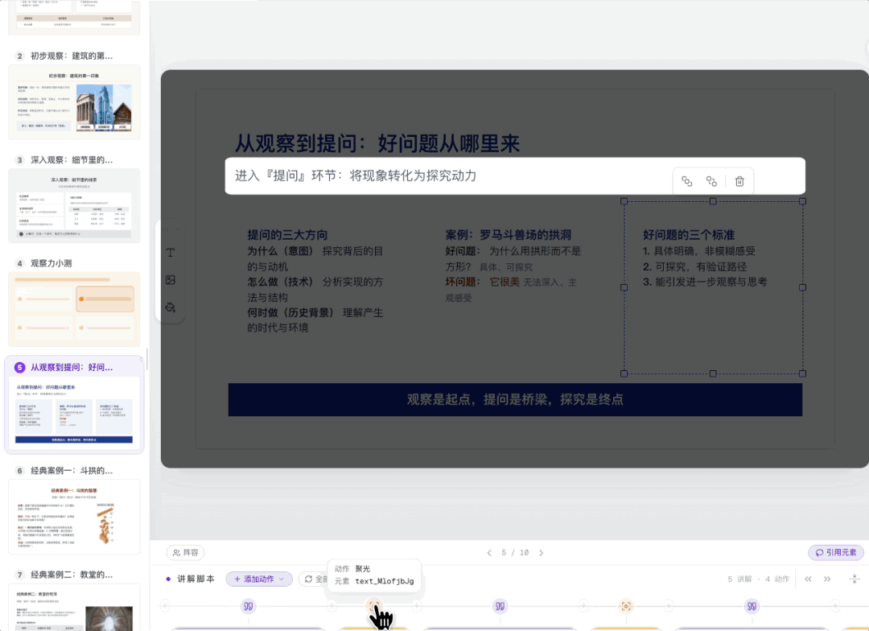Screen dimensions: 869x631
Task: Click the heading 好问题的三个标准
Action: coord(688,235)
